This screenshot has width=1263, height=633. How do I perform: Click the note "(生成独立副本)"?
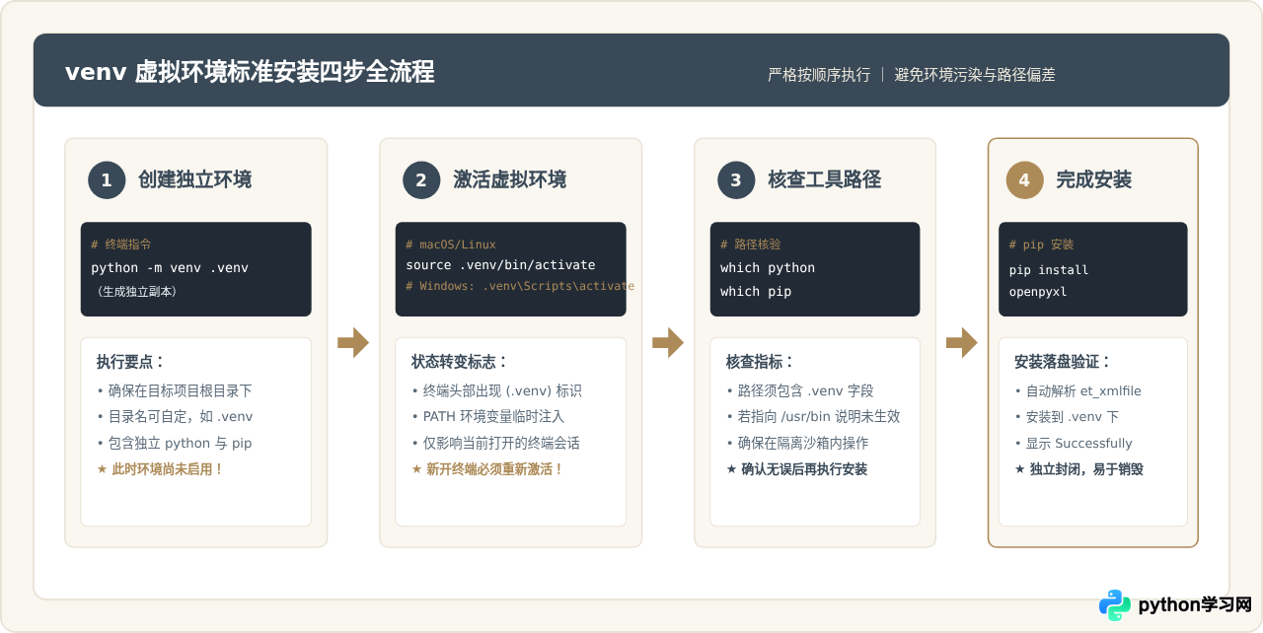coord(136,292)
